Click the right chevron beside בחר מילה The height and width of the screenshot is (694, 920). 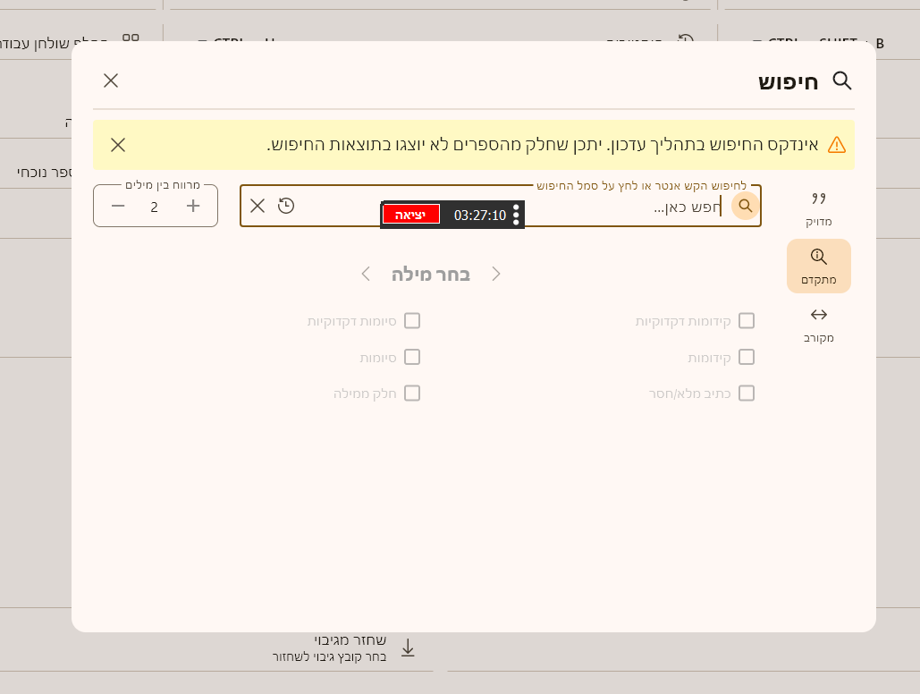[x=496, y=275]
